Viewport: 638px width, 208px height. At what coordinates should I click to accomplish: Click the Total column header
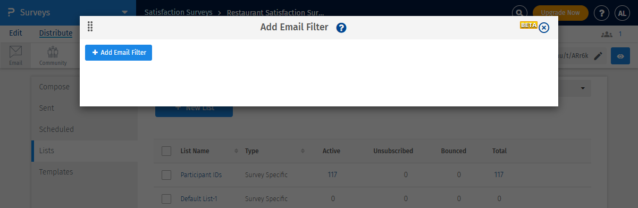[499, 151]
